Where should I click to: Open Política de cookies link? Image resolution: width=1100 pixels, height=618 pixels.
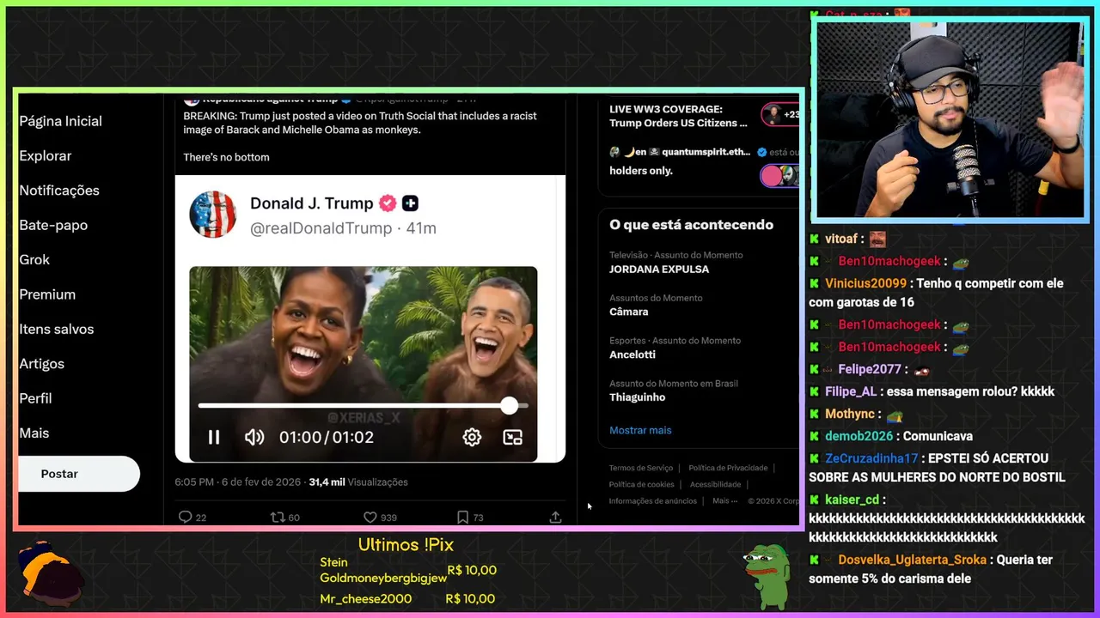point(641,484)
